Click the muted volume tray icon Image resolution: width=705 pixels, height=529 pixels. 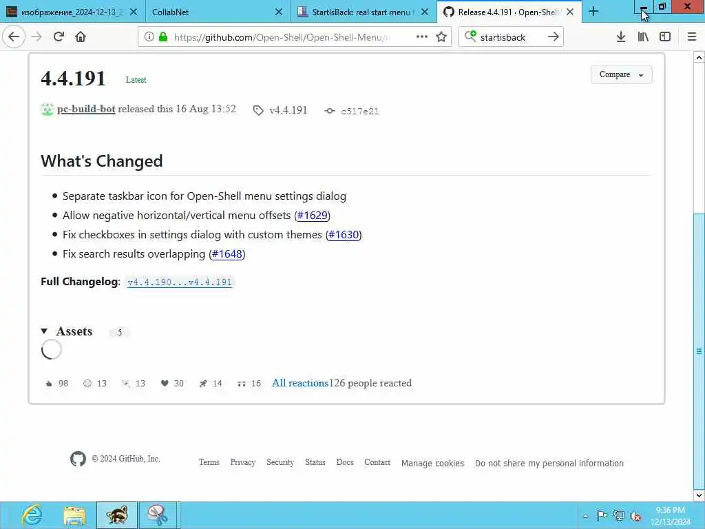(x=635, y=516)
